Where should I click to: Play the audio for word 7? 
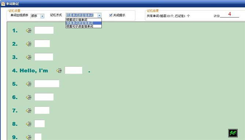(x=29, y=111)
